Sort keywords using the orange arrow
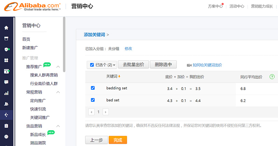 pos(119,76)
